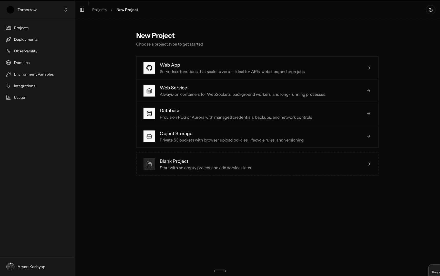Click 'Choose a project type to get started'

pos(170,44)
